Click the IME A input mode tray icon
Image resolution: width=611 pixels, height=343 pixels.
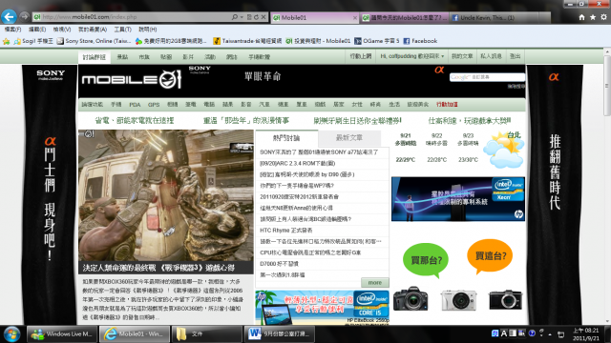click(503, 333)
